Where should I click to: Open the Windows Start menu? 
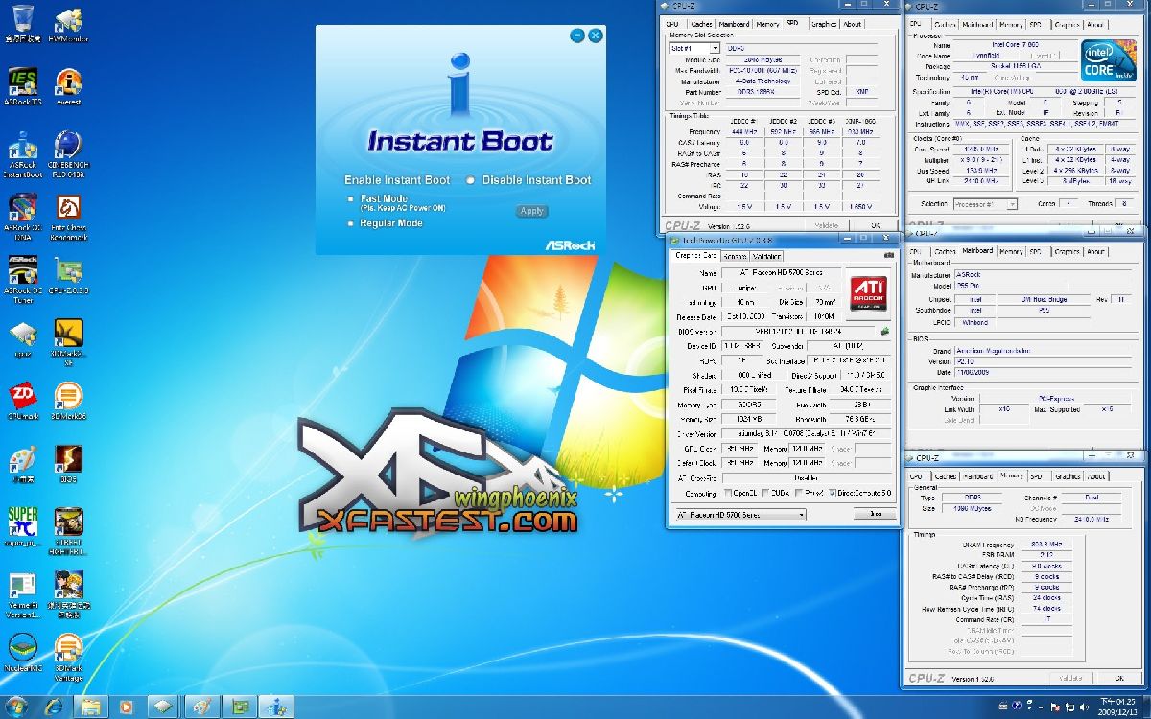coord(18,706)
